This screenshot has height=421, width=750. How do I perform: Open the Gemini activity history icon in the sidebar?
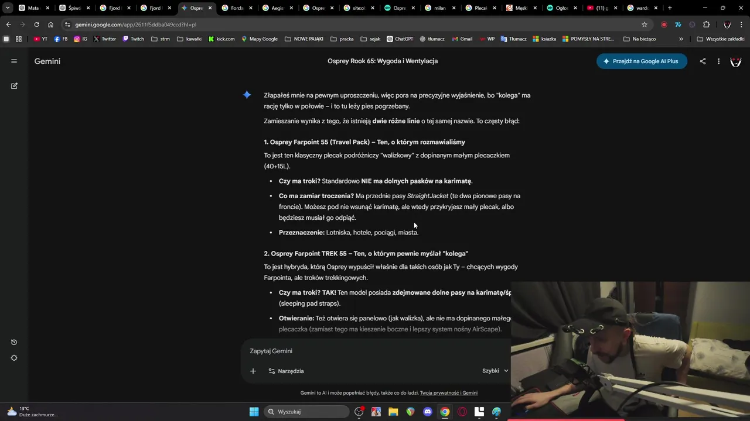(x=14, y=342)
